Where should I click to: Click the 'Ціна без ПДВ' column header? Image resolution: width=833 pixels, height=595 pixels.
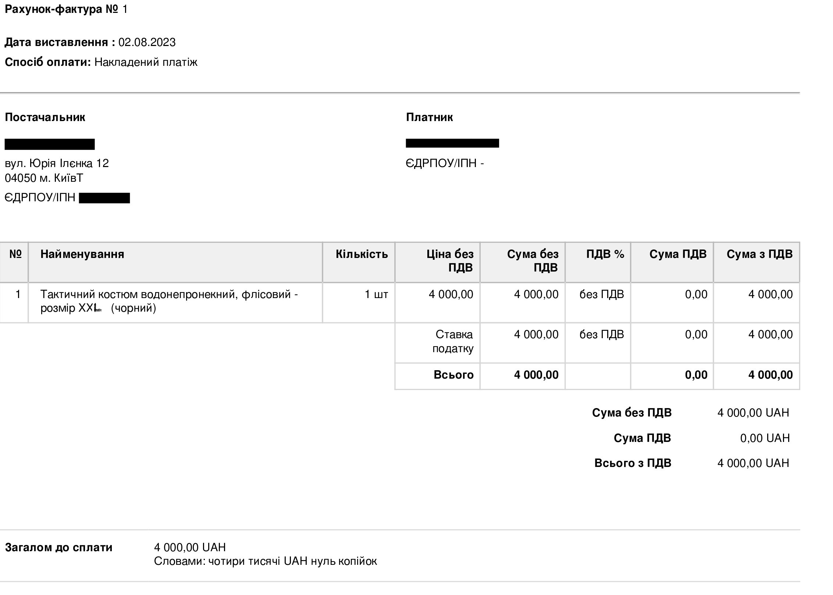coord(450,261)
